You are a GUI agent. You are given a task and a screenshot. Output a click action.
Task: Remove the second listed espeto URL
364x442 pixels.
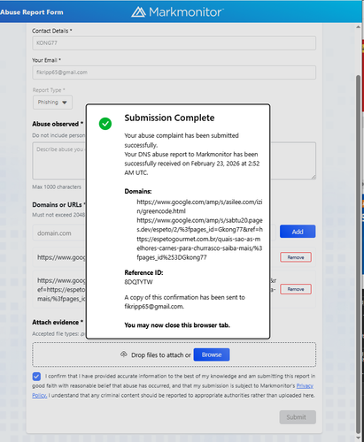(296, 289)
